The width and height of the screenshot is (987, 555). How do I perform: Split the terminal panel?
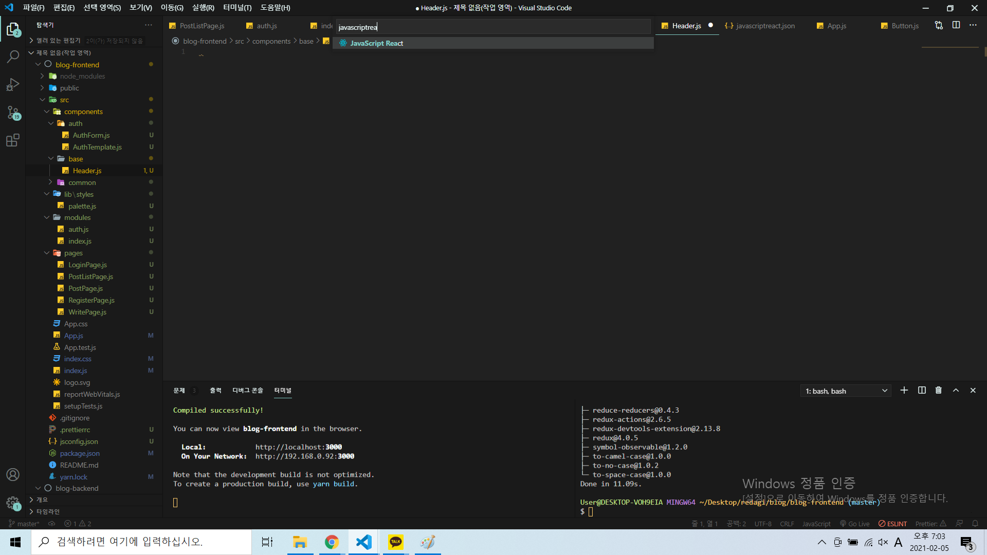click(x=922, y=391)
